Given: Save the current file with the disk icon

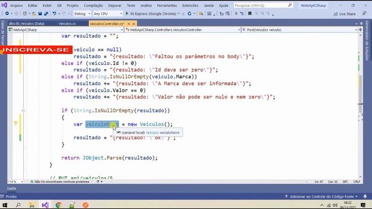Looking at the screenshot, I should [x=40, y=14].
